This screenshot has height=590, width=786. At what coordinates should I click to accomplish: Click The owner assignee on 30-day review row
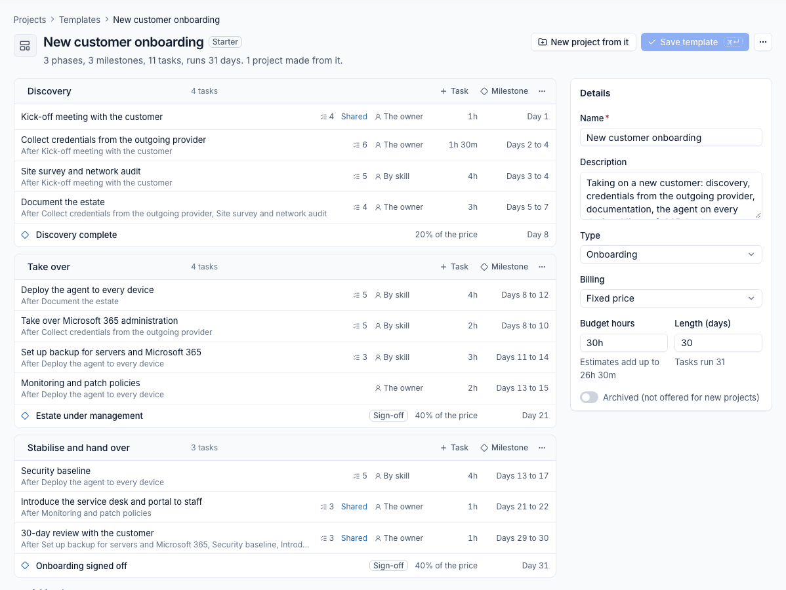pyautogui.click(x=399, y=538)
